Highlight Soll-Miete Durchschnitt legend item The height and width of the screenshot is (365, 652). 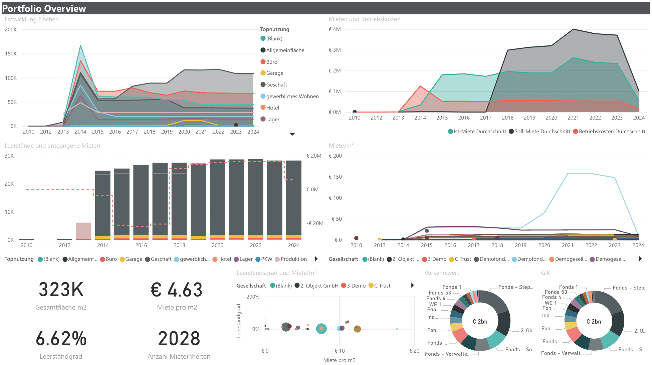tap(539, 132)
